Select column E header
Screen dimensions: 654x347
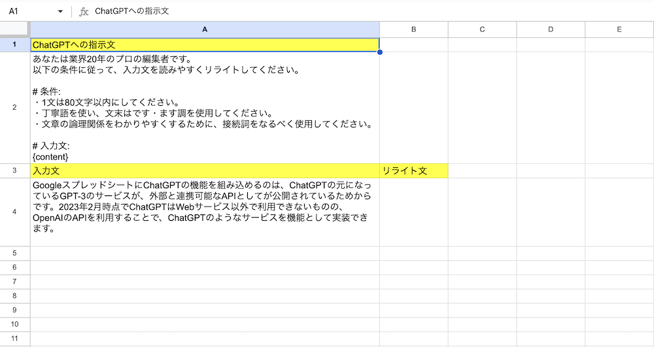pyautogui.click(x=619, y=29)
